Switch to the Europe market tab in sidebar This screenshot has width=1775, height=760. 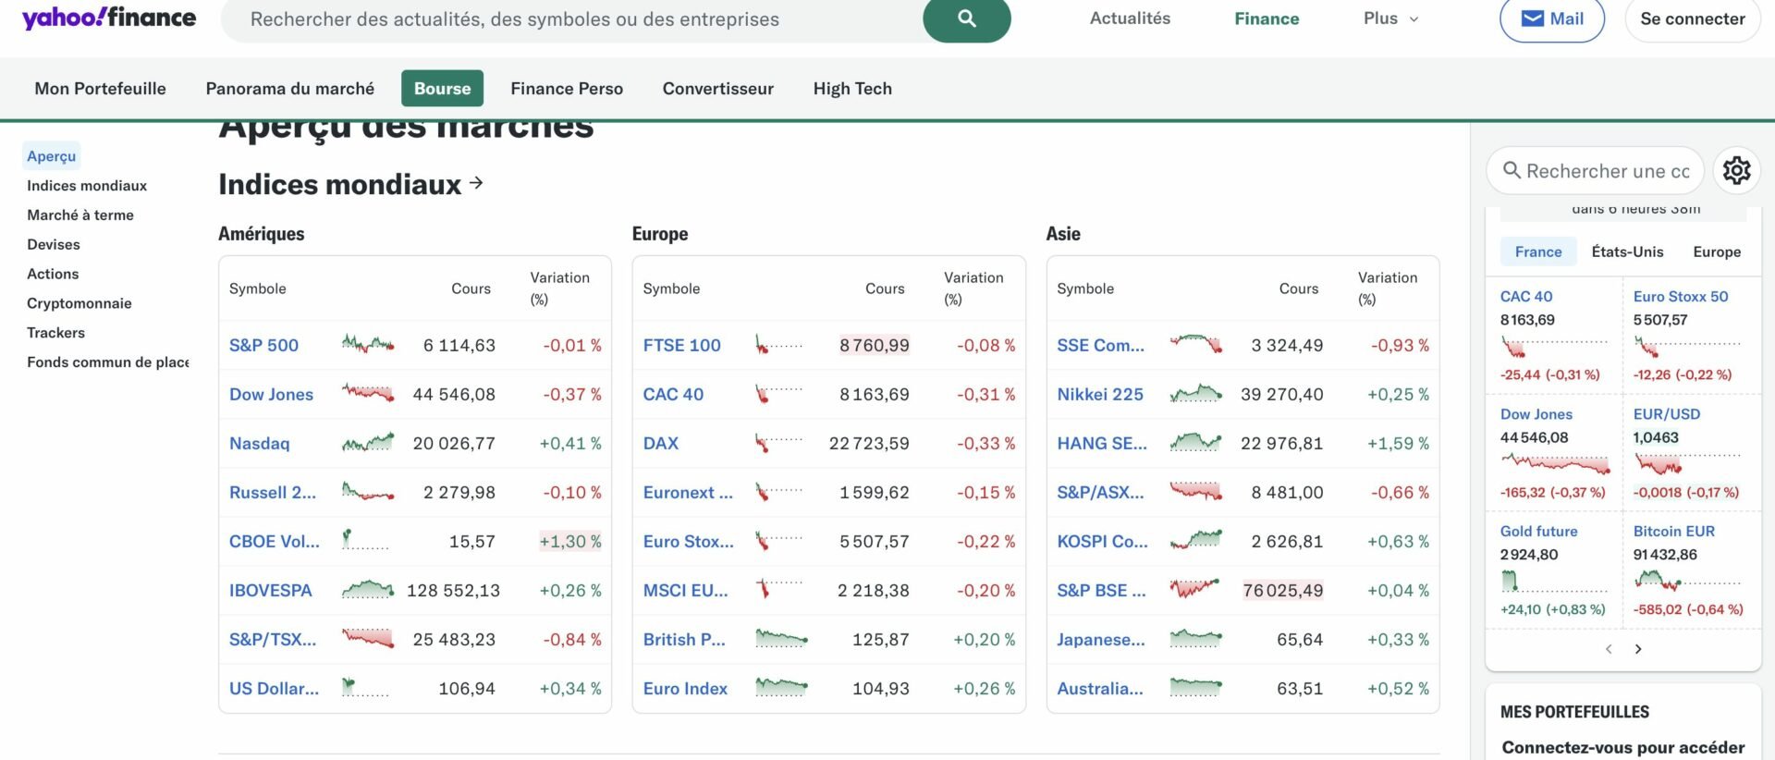[1717, 251]
